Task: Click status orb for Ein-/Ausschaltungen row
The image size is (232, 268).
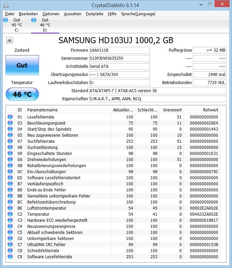Action: (10, 171)
